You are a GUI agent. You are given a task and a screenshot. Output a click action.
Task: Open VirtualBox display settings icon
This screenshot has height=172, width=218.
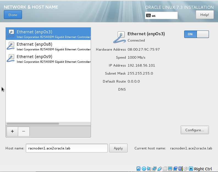coord(170,169)
